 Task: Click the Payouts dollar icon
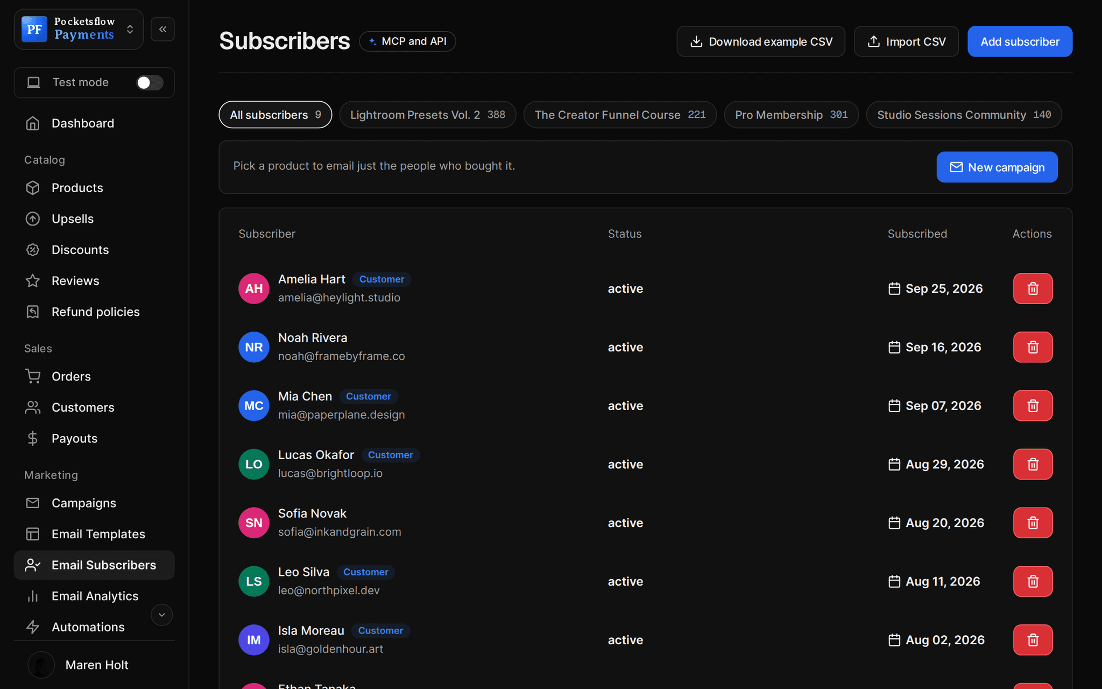pos(33,438)
